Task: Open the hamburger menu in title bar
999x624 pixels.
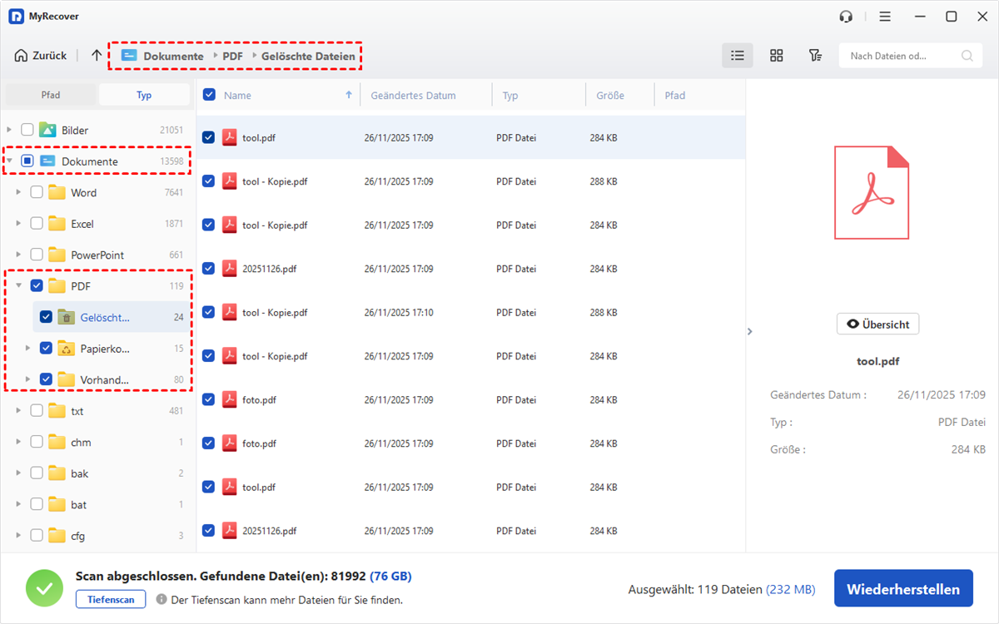Action: (x=885, y=17)
